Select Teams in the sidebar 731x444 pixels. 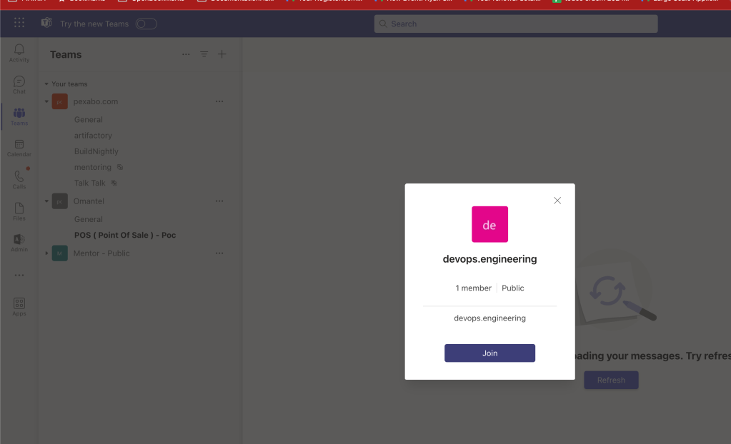pos(19,116)
